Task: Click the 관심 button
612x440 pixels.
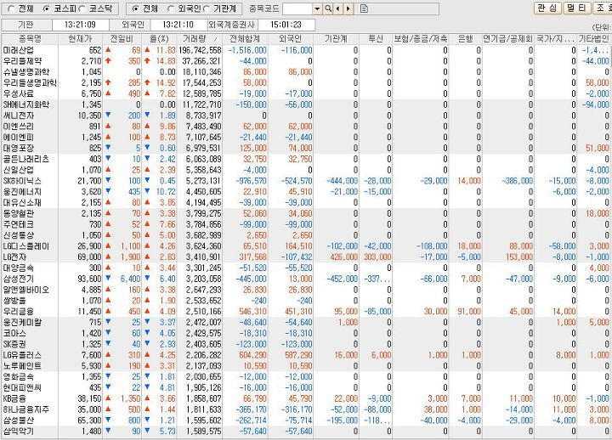Action: pyautogui.click(x=547, y=8)
